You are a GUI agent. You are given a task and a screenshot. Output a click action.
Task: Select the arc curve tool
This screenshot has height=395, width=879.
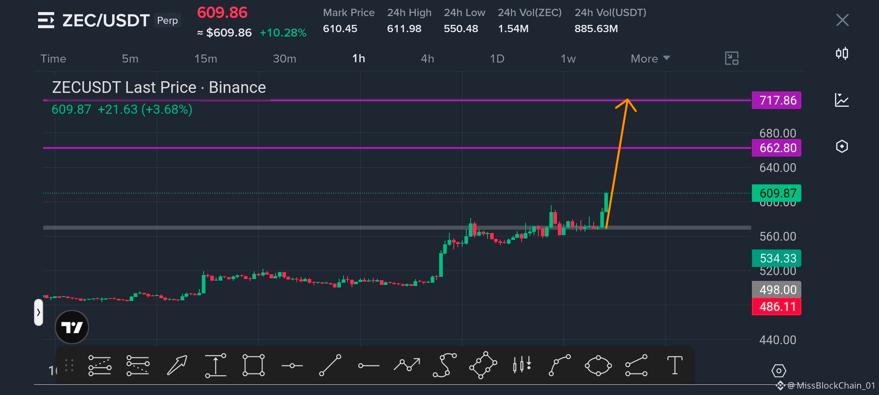tap(560, 365)
